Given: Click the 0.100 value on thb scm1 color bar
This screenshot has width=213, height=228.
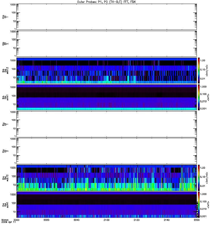Looking at the screenshot, I should tap(203, 94).
